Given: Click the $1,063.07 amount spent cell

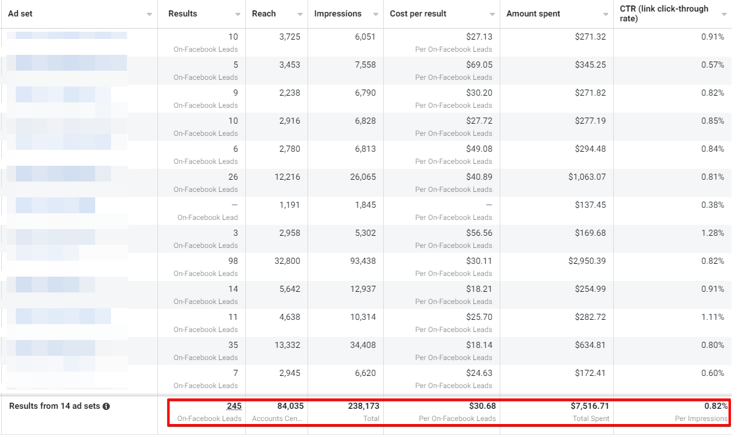Looking at the screenshot, I should (x=587, y=177).
